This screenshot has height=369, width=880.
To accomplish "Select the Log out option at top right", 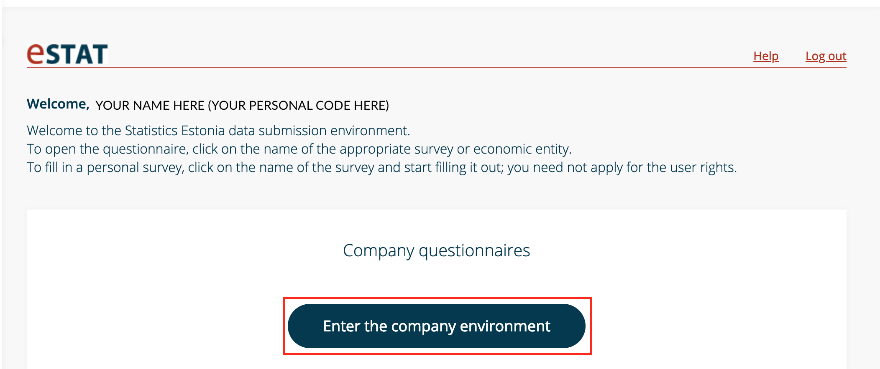I will coord(826,56).
